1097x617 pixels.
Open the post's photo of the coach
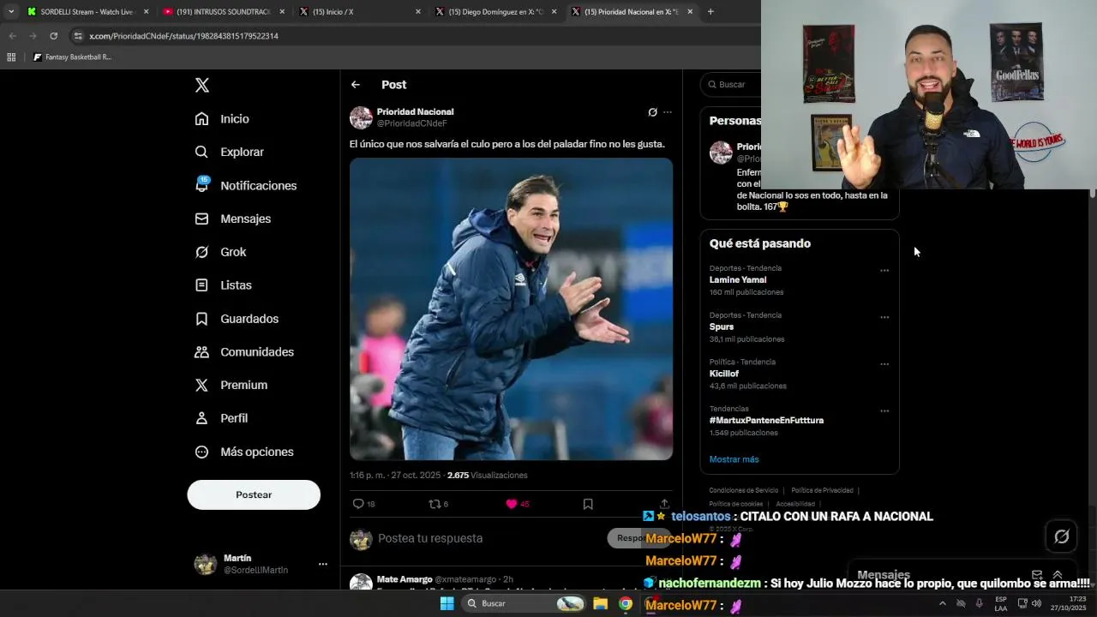pos(511,309)
